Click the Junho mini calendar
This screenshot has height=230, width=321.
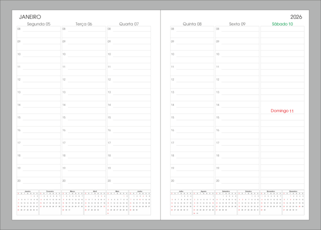click(x=139, y=202)
